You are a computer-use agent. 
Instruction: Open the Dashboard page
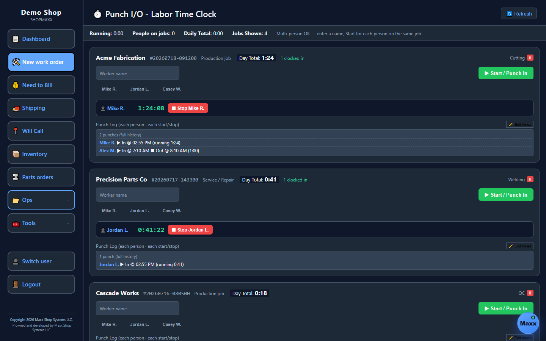41,39
